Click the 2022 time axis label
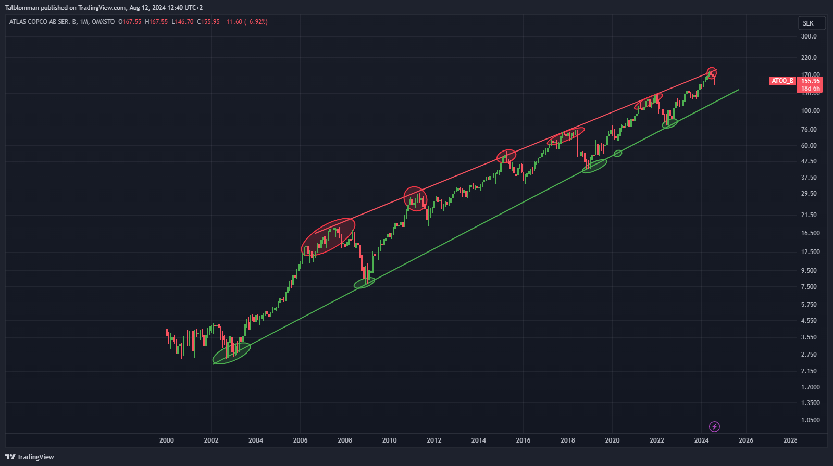 pyautogui.click(x=657, y=440)
